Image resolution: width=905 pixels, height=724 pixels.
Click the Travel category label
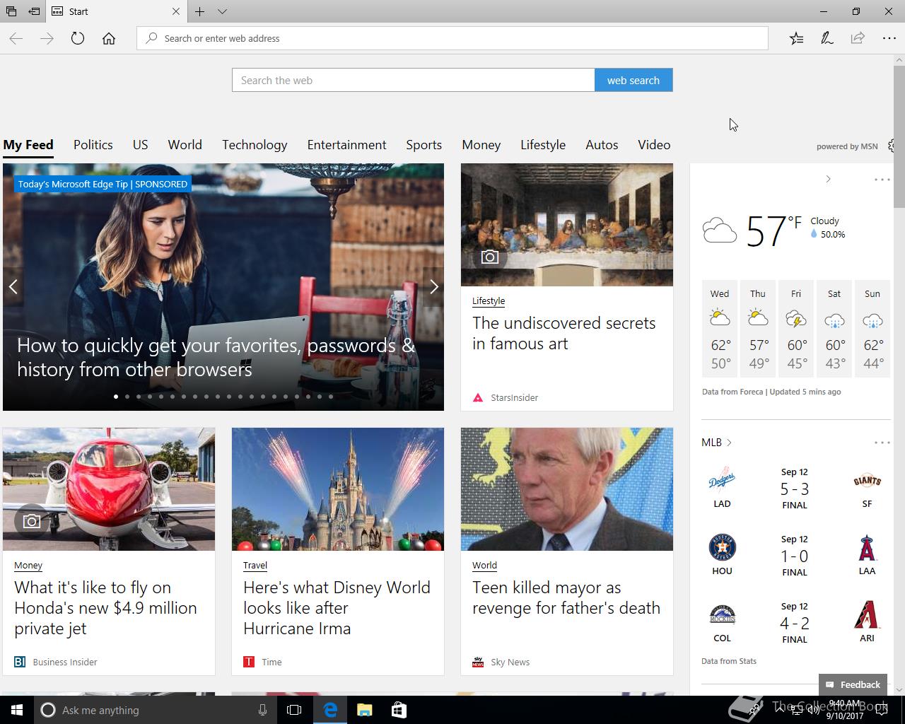[255, 565]
